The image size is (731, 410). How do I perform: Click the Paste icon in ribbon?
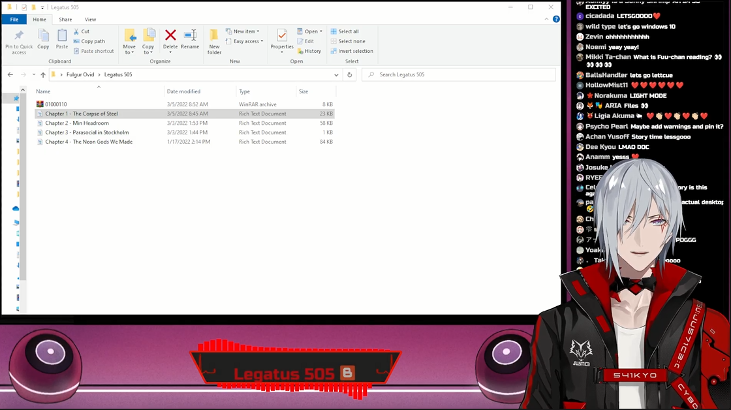point(62,37)
